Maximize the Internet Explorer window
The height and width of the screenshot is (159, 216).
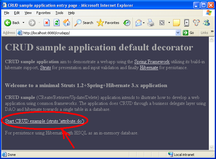[204, 5]
